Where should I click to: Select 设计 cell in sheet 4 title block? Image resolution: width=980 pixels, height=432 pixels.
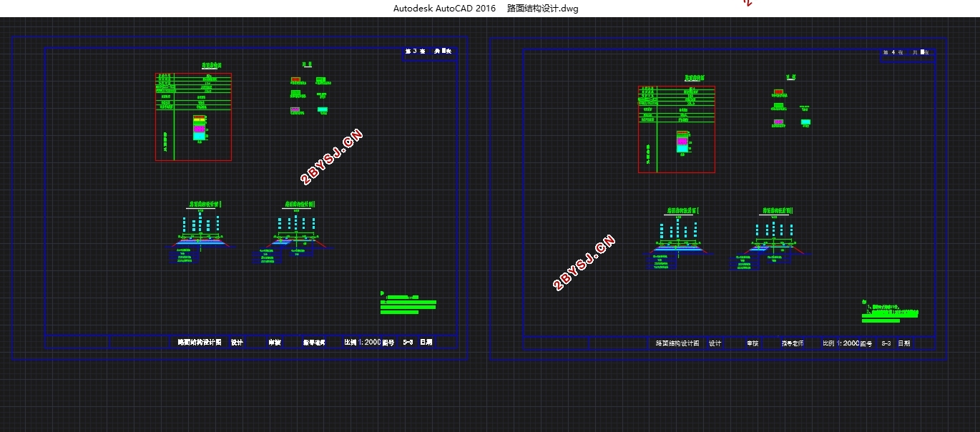(x=715, y=343)
